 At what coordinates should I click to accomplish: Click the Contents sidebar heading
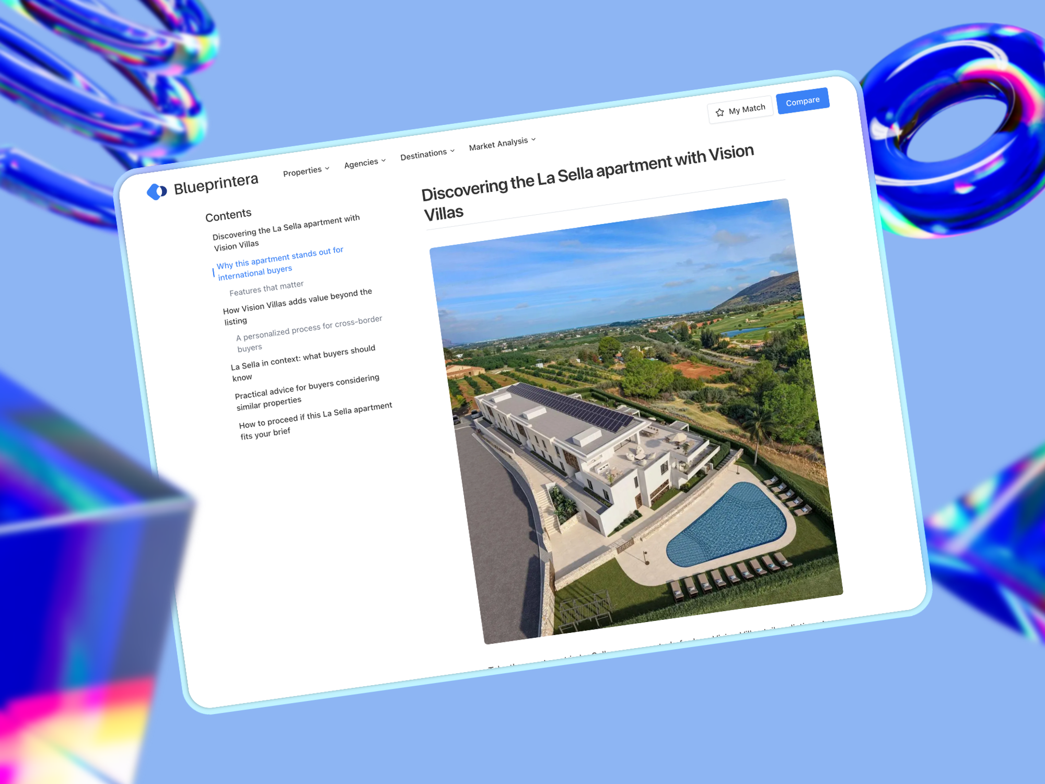tap(228, 215)
